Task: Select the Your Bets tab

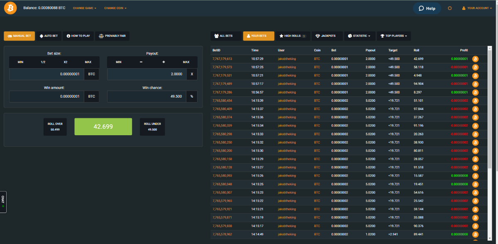Action: (259, 36)
